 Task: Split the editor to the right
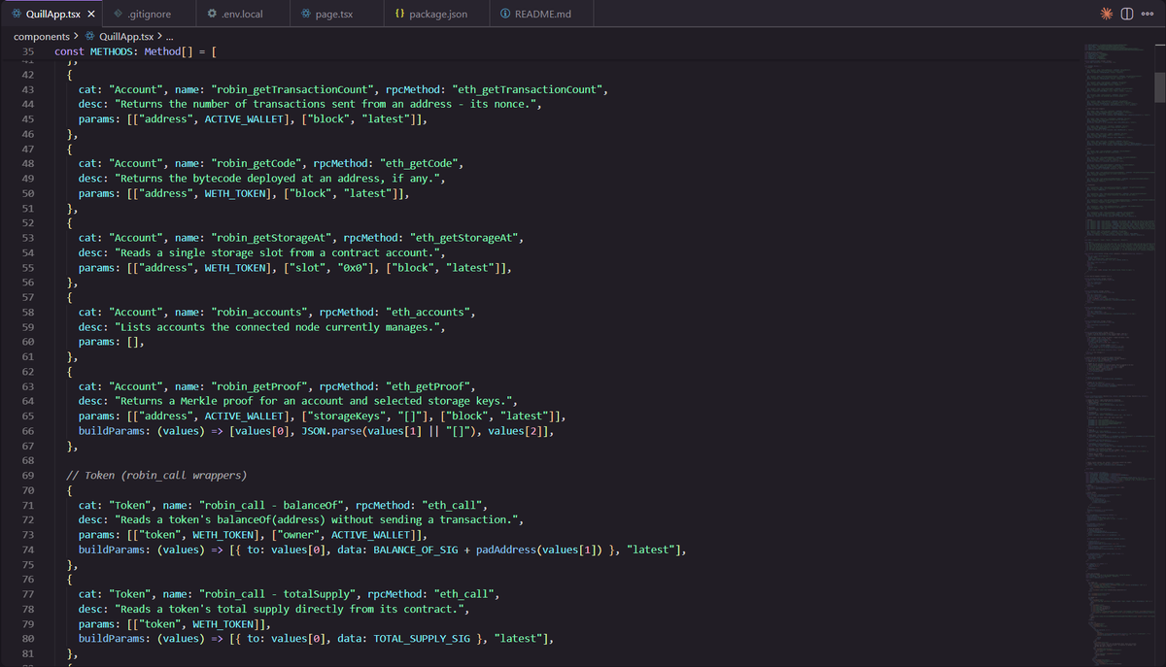click(x=1127, y=15)
